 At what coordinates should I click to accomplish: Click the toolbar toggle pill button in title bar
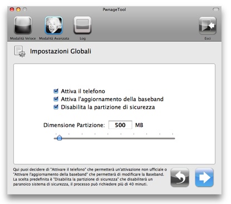(216, 9)
